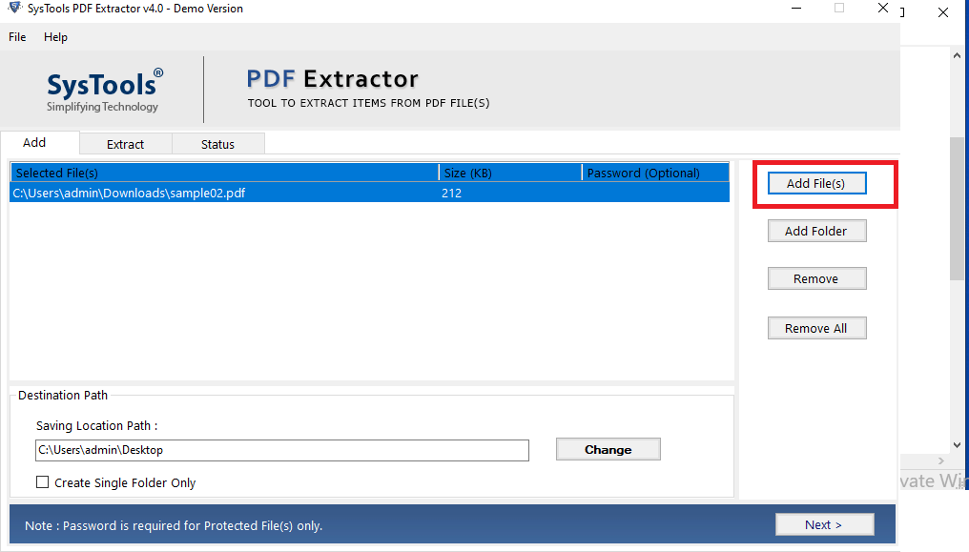The width and height of the screenshot is (969, 552).
Task: Click the scrollbar down arrow on the right
Action: pyautogui.click(x=956, y=444)
